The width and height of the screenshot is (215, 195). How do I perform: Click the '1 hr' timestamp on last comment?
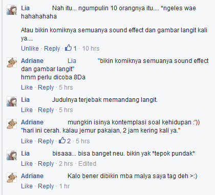click(64, 186)
